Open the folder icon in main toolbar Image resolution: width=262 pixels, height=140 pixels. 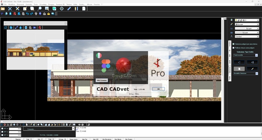click(x=3, y=9)
